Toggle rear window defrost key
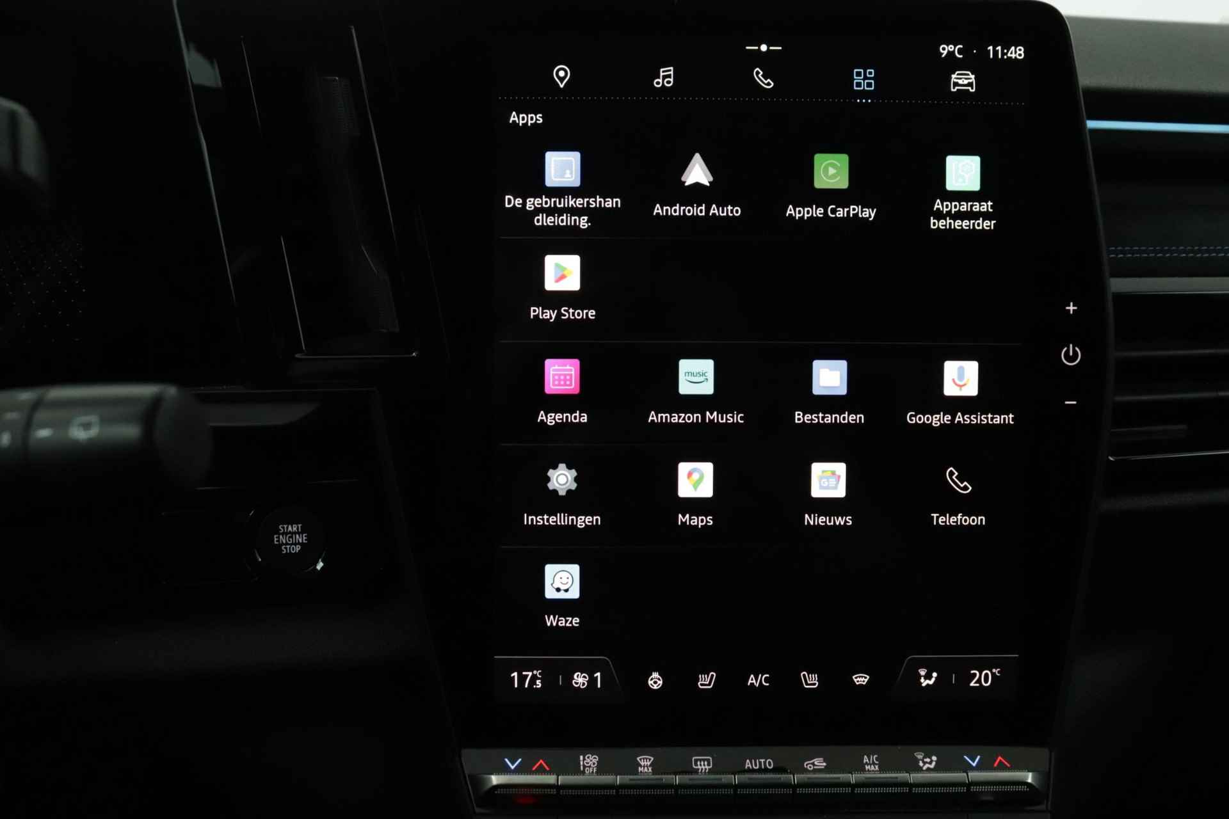Image resolution: width=1229 pixels, height=819 pixels. [x=702, y=764]
